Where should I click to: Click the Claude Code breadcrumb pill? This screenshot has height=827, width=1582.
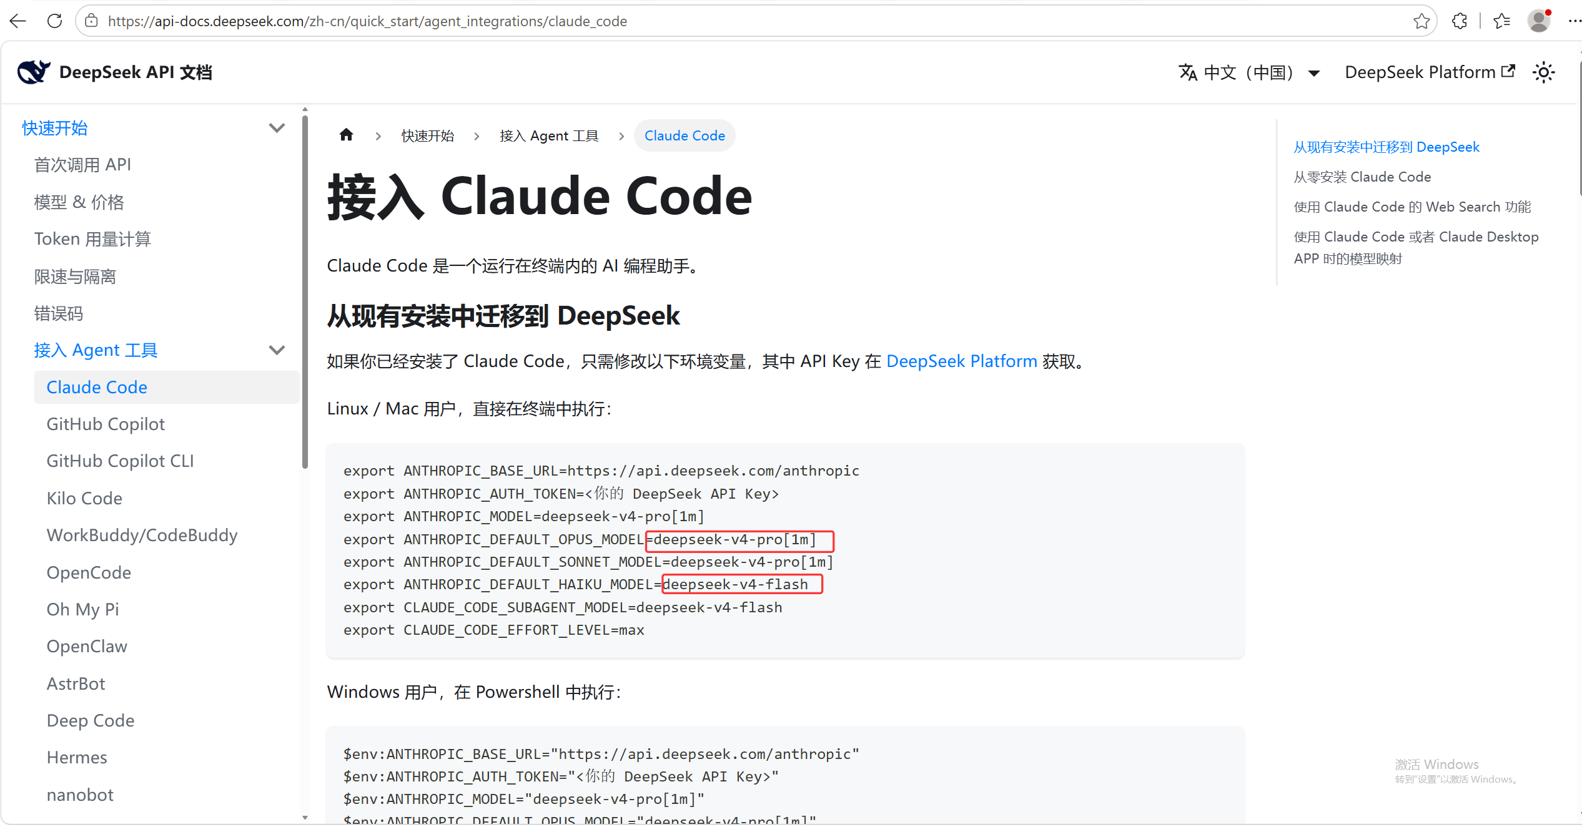tap(685, 135)
